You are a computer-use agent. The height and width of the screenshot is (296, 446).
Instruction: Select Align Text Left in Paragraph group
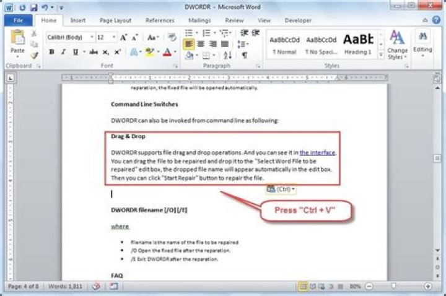[188, 44]
